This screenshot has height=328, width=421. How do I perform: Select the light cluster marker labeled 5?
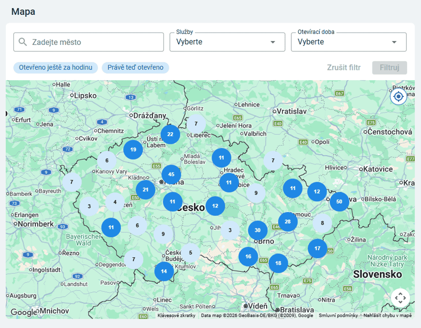point(191,253)
